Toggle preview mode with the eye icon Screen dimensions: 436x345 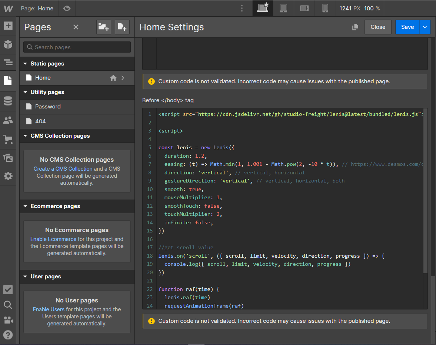(67, 8)
